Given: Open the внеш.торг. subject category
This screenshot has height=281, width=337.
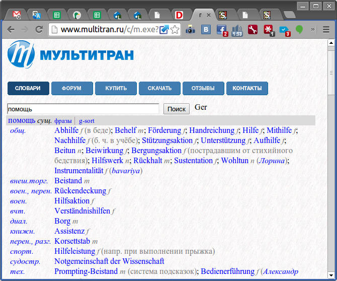Looking at the screenshot, I should click(x=29, y=181).
